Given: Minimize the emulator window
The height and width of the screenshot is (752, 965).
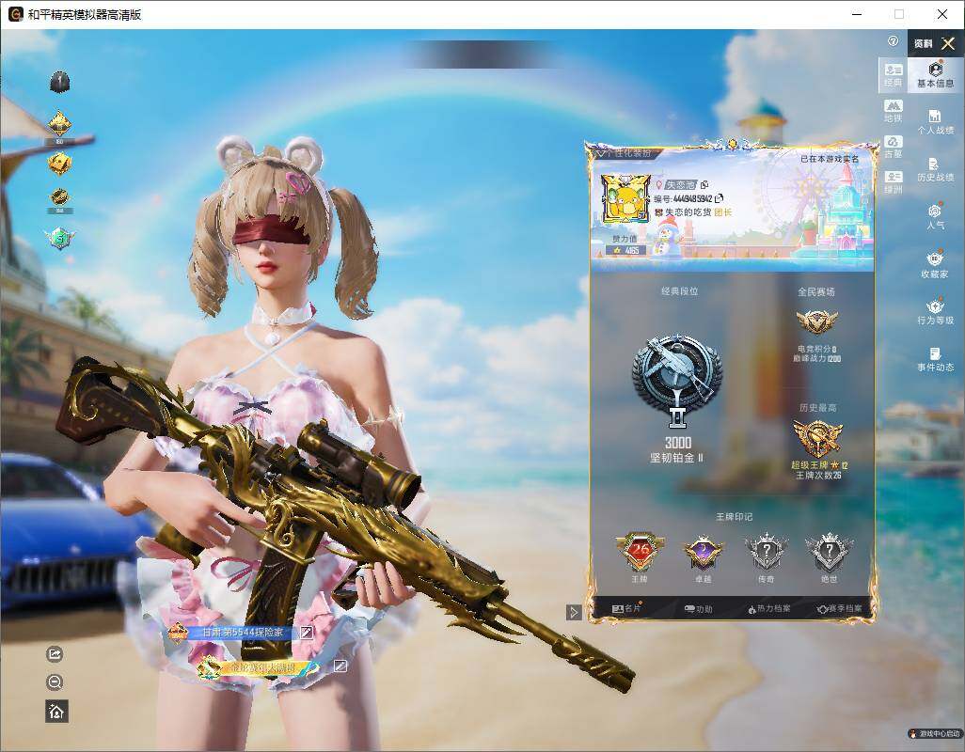Looking at the screenshot, I should point(857,14).
